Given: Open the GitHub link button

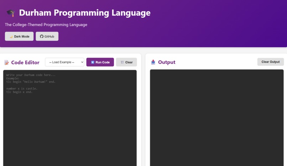Looking at the screenshot, I should pyautogui.click(x=47, y=36).
